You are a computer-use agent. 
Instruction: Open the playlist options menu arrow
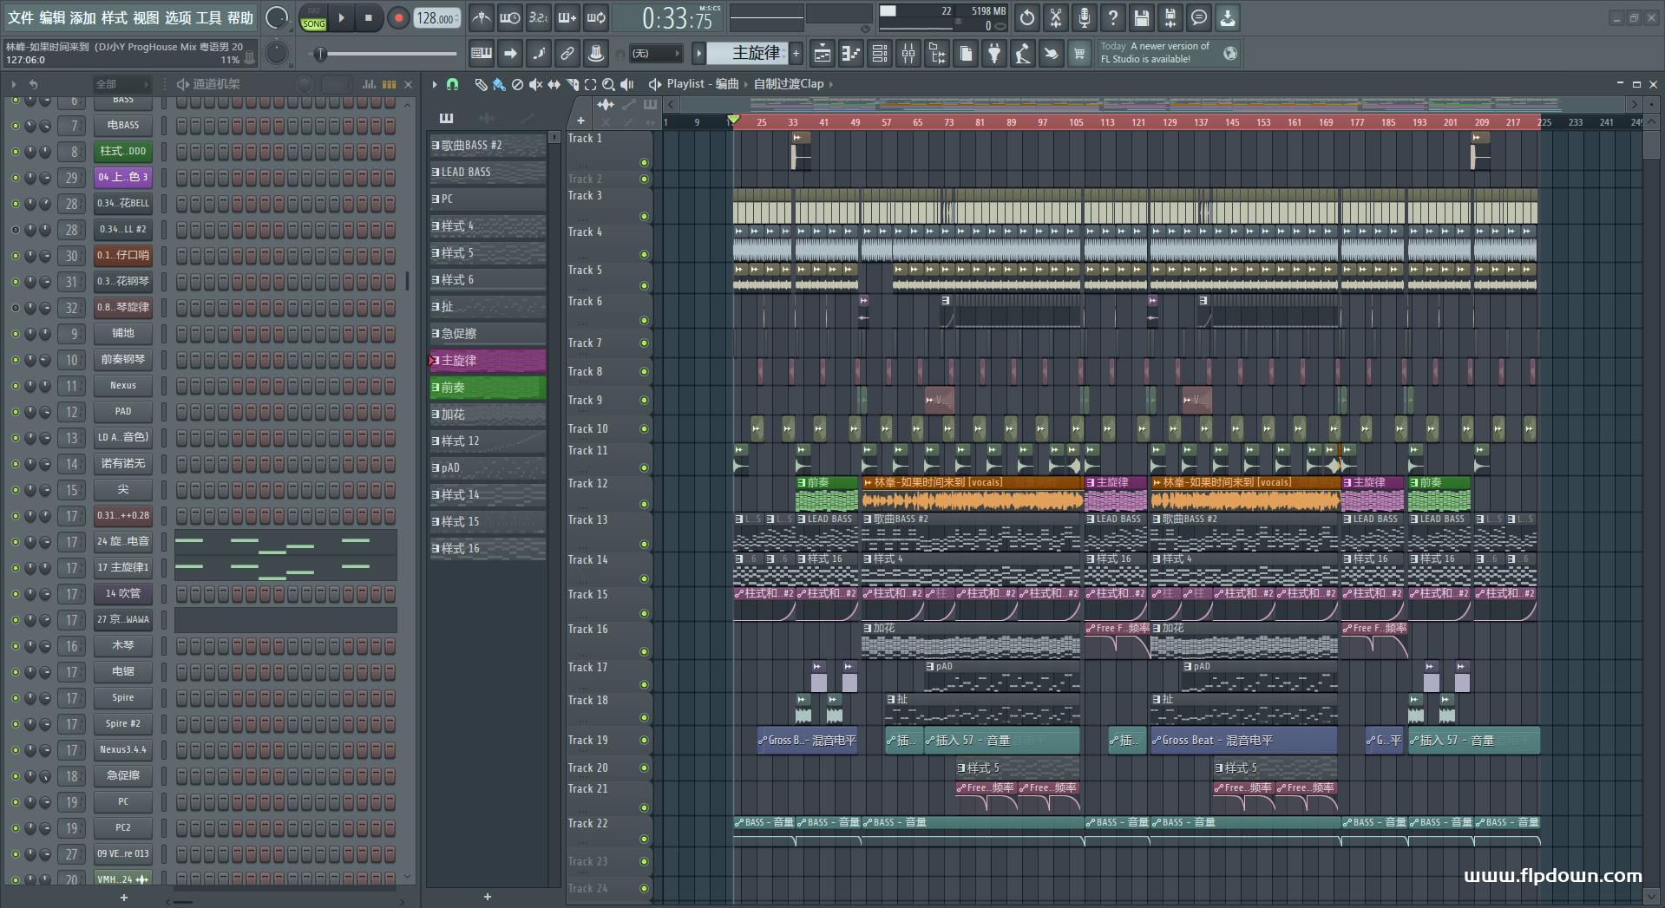tap(435, 84)
